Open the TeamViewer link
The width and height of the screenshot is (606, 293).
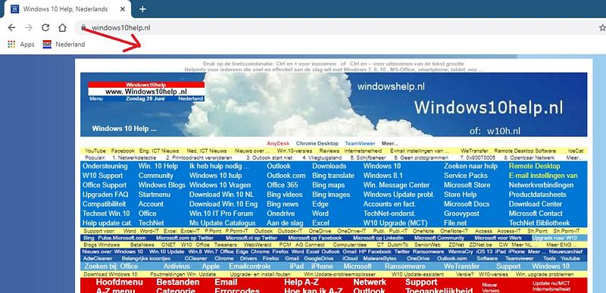(358, 144)
